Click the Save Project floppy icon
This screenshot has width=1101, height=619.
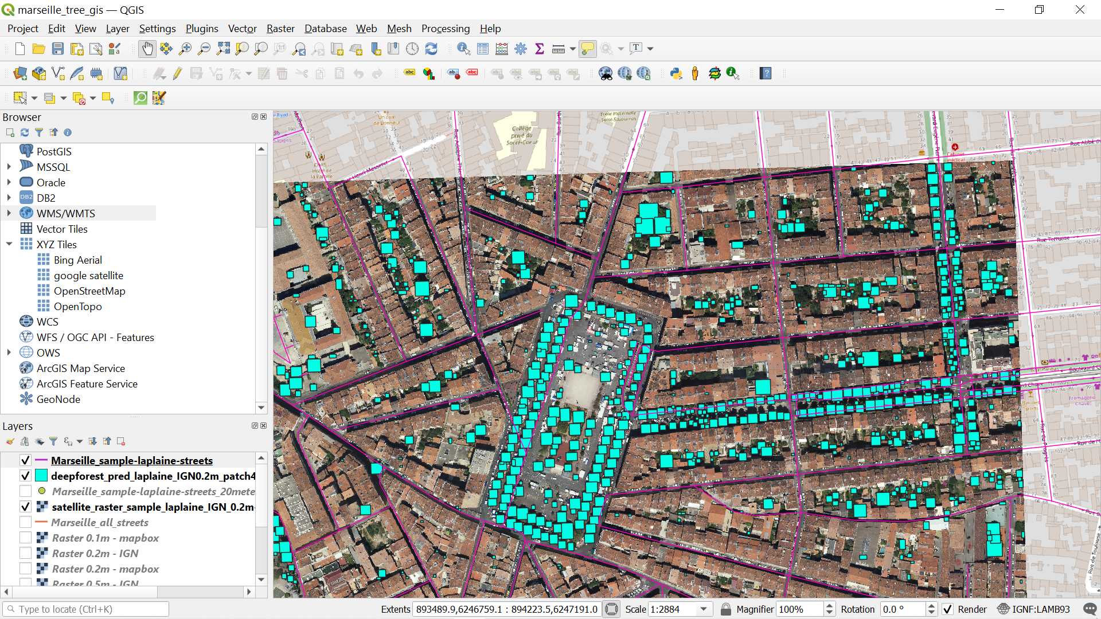pos(58,49)
